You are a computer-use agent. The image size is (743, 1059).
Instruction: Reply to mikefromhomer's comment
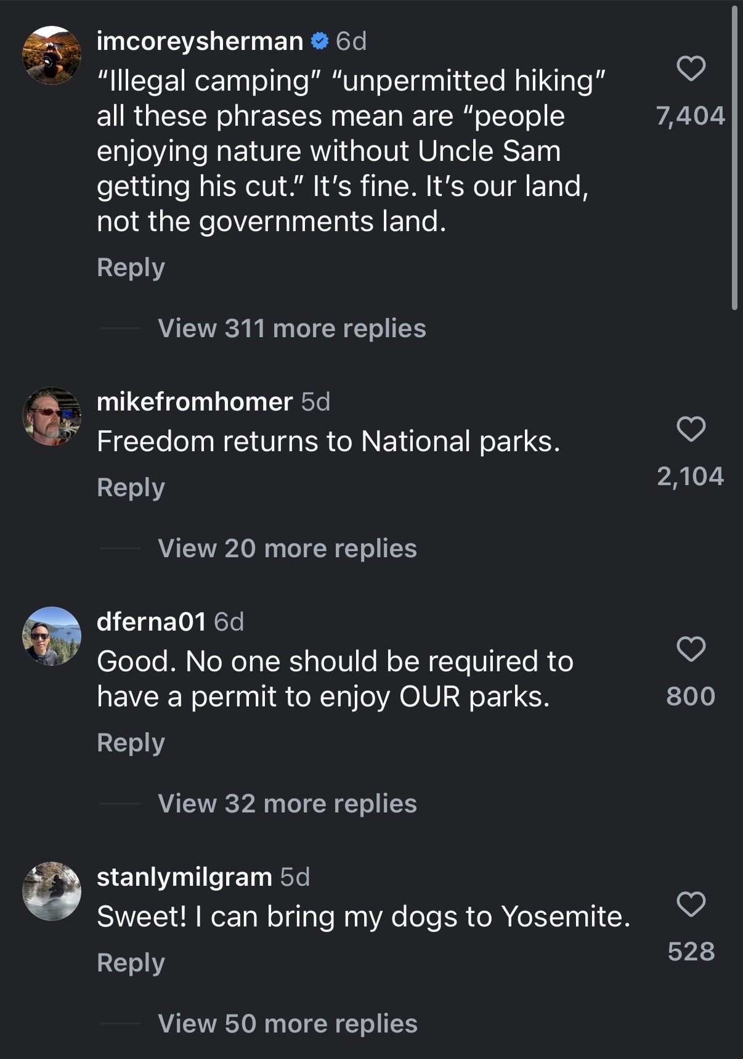[x=131, y=488]
